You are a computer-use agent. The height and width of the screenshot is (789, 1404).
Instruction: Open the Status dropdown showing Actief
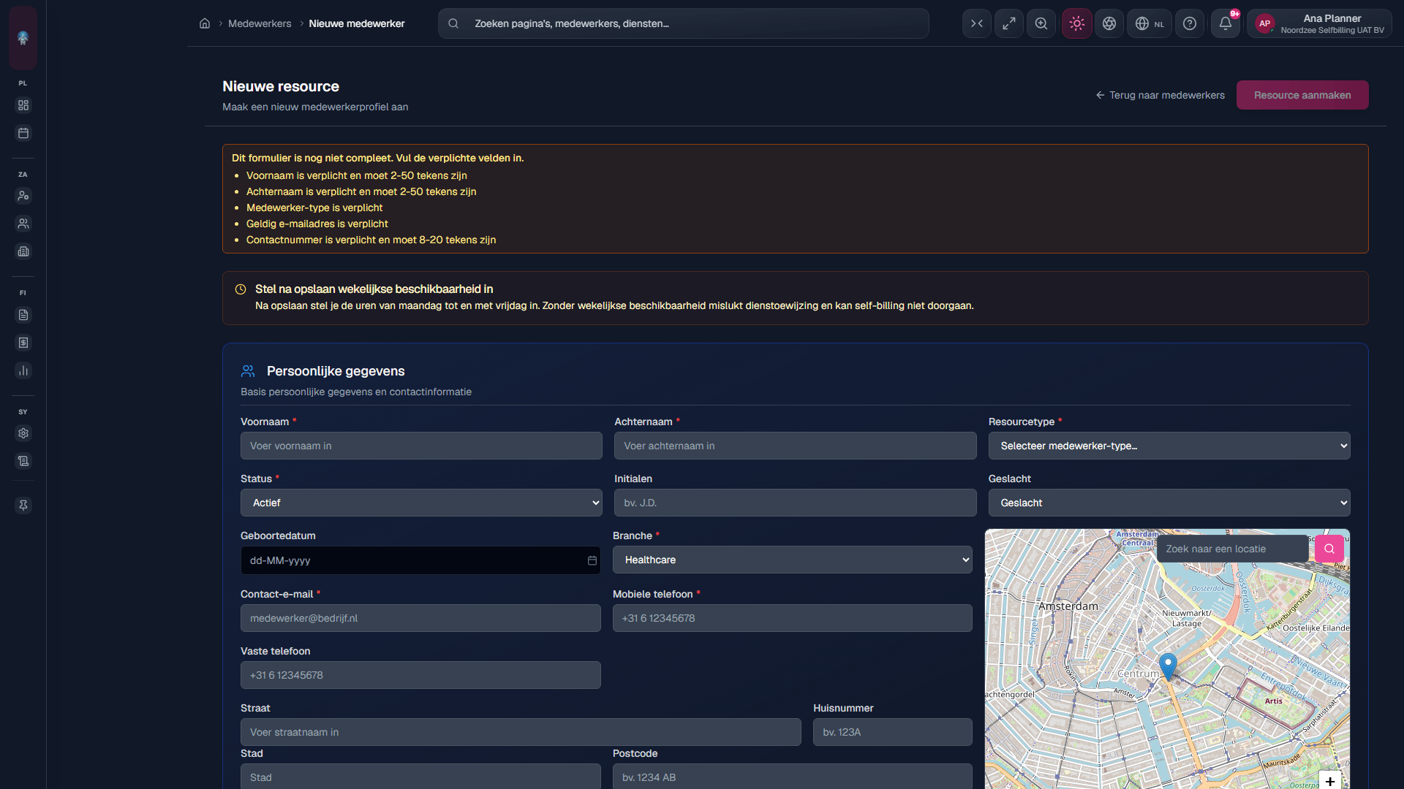[421, 503]
